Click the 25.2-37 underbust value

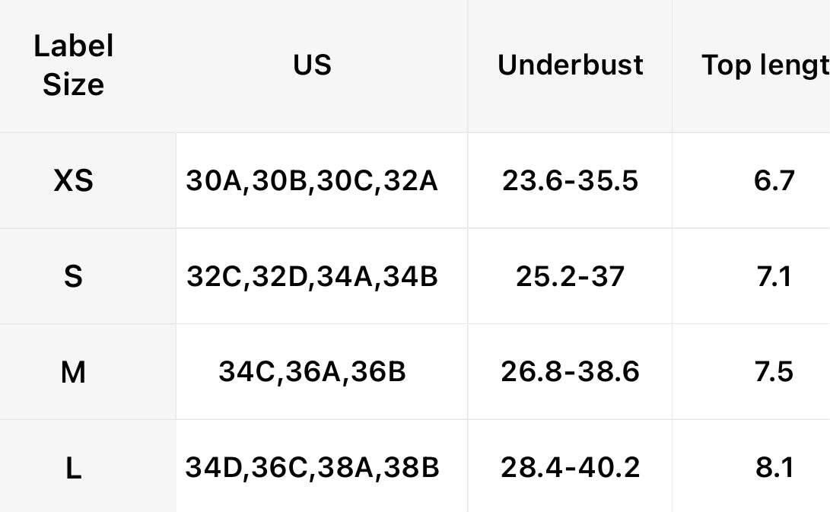pyautogui.click(x=570, y=276)
